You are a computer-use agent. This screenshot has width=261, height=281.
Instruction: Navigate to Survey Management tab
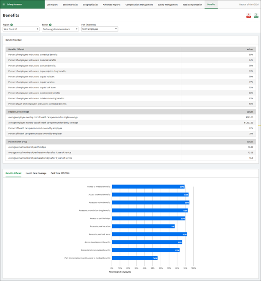pyautogui.click(x=167, y=5)
